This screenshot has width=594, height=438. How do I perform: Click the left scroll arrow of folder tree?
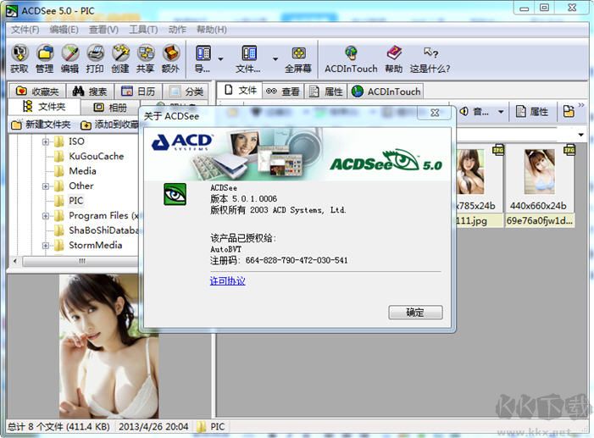(x=15, y=261)
